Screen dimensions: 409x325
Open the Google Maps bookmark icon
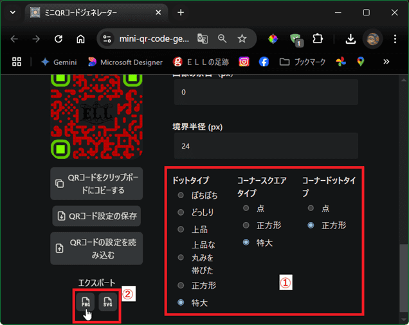click(361, 62)
